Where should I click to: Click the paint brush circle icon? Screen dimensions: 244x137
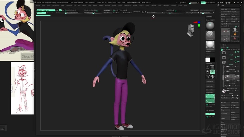pyautogui.click(x=208, y=76)
